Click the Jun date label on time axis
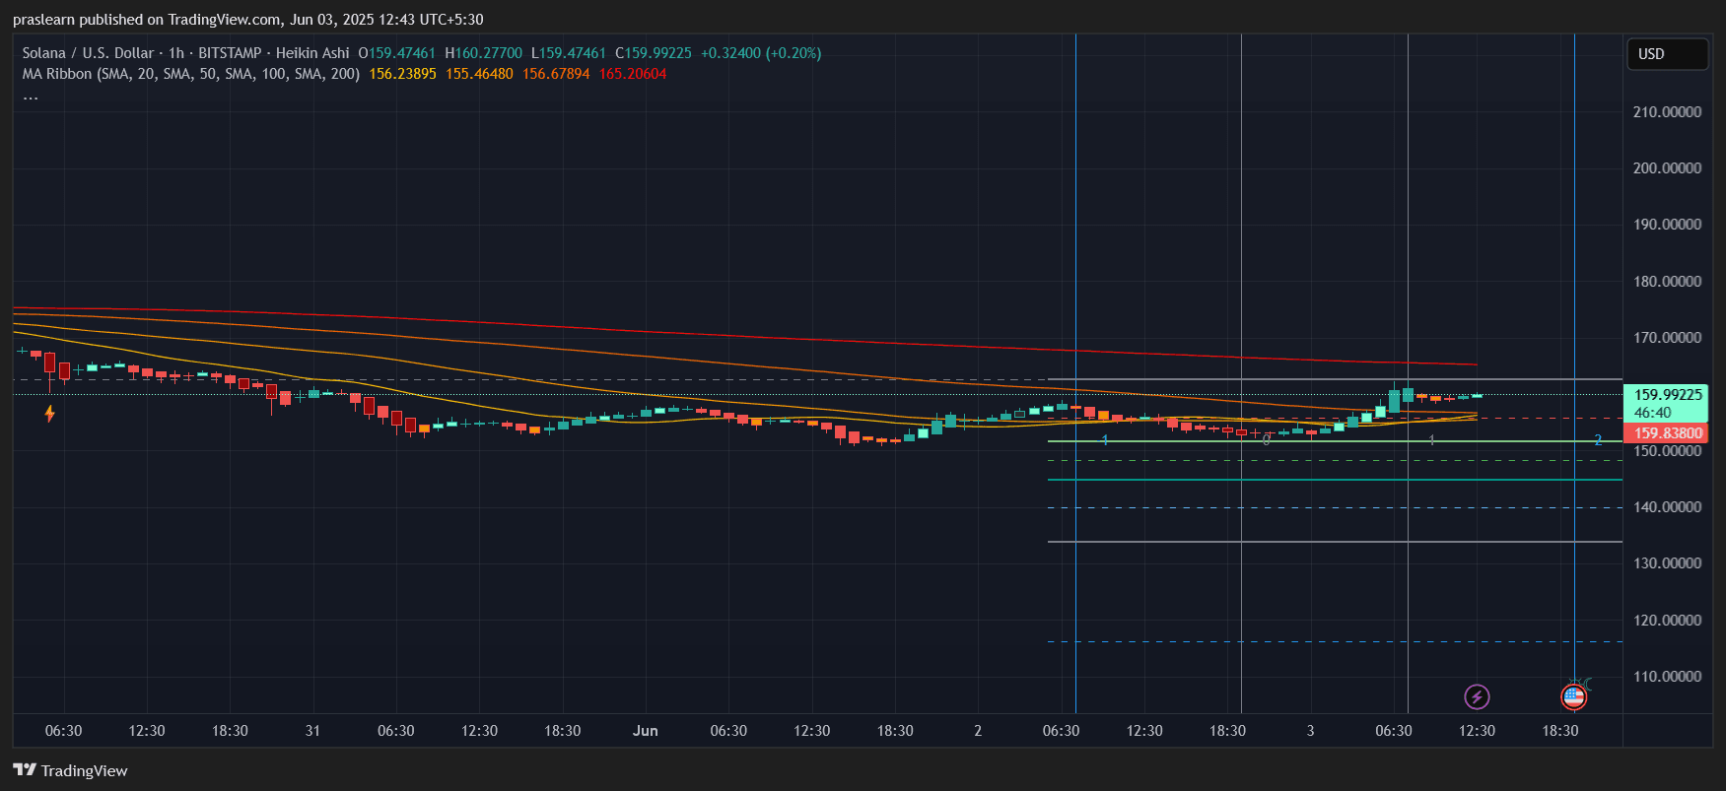 pos(645,731)
